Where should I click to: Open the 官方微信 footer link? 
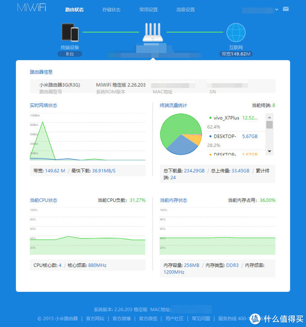coord(148,318)
